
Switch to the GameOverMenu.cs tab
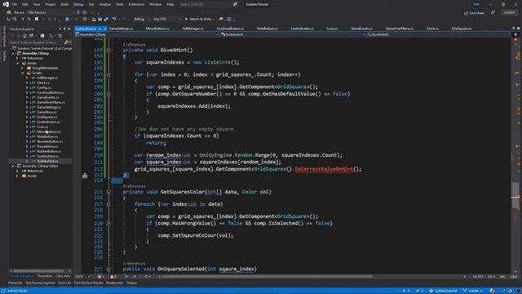(399, 29)
